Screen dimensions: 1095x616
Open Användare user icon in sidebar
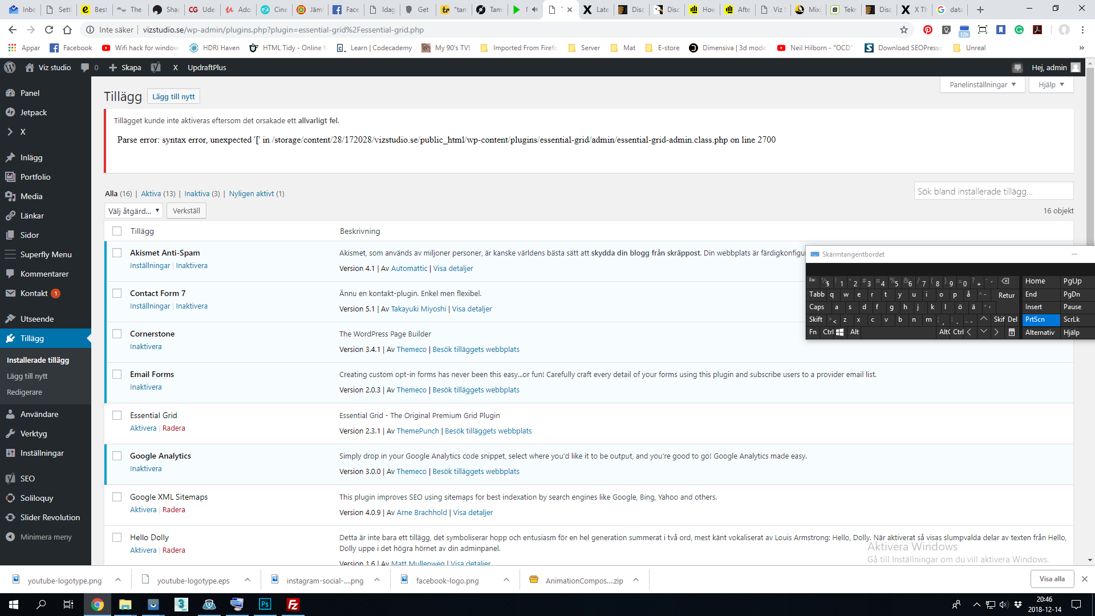pyautogui.click(x=10, y=414)
